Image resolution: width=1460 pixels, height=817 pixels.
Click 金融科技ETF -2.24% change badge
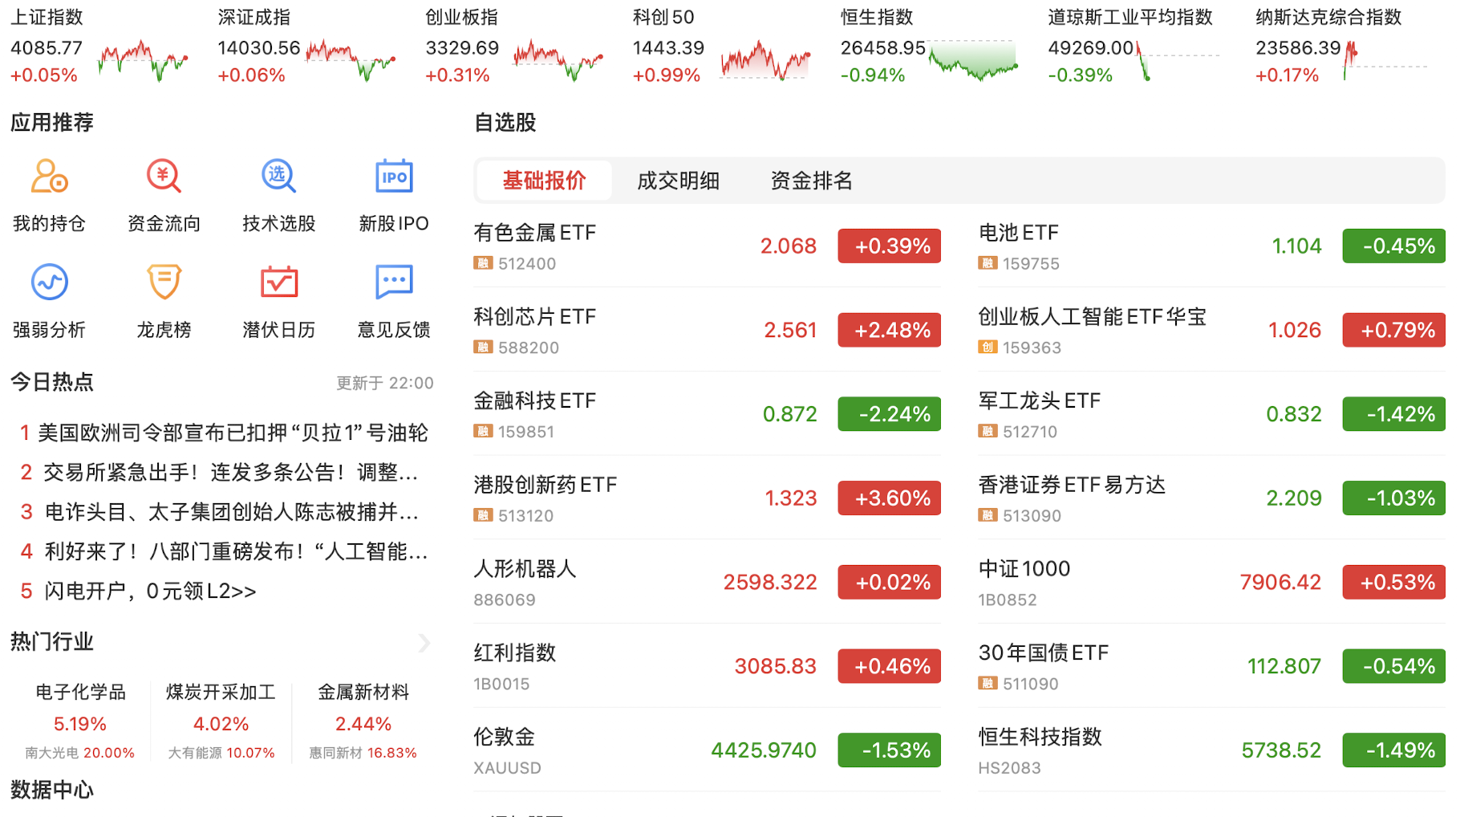coord(889,414)
